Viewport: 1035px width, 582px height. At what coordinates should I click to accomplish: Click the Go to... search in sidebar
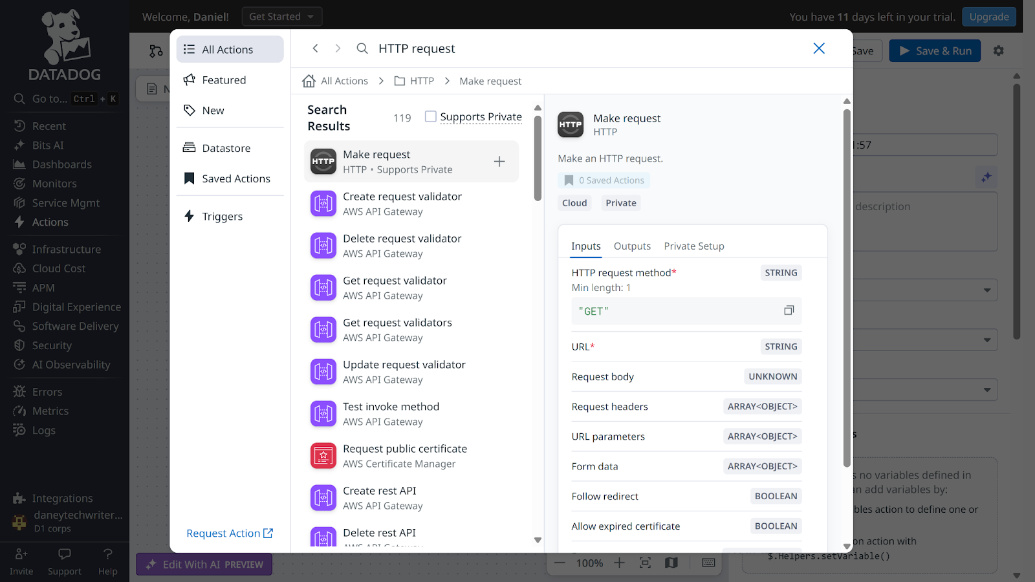pyautogui.click(x=65, y=99)
